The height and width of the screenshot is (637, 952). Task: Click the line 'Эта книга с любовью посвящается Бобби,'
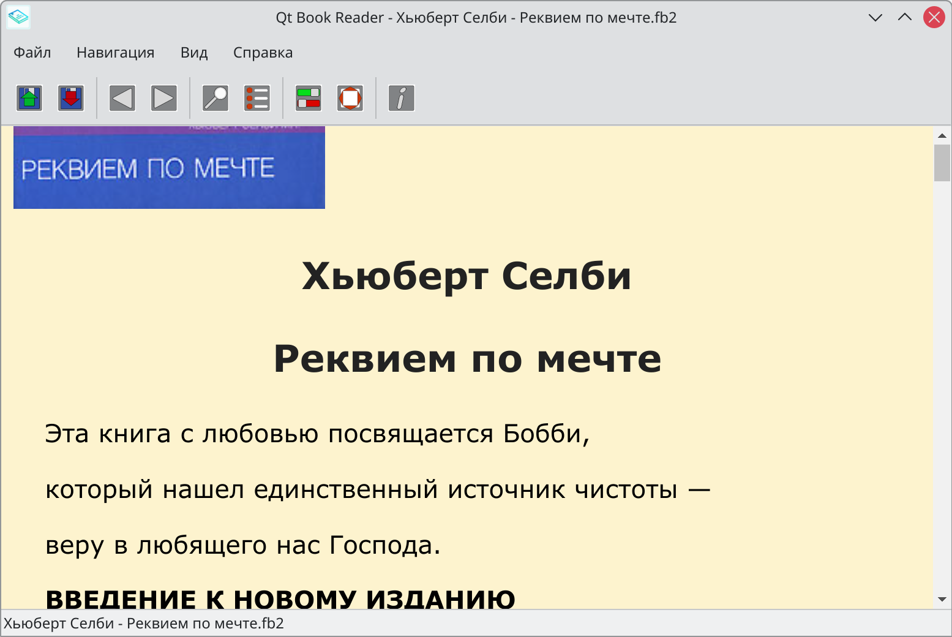(x=318, y=434)
